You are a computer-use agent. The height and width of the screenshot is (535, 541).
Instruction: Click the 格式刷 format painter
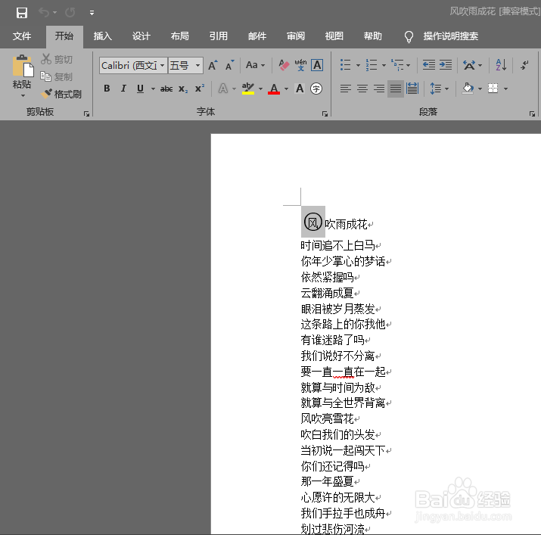(61, 94)
